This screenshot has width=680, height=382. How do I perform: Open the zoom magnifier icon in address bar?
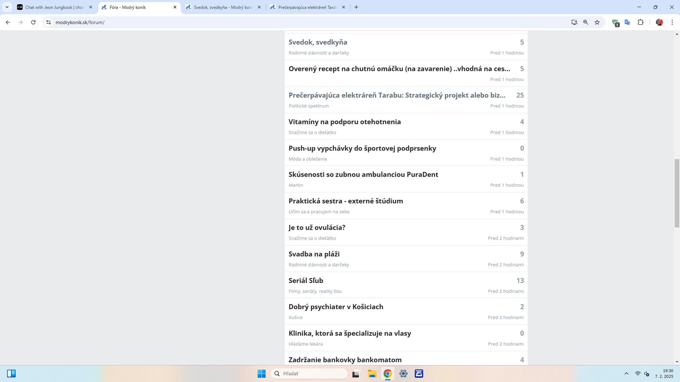586,22
